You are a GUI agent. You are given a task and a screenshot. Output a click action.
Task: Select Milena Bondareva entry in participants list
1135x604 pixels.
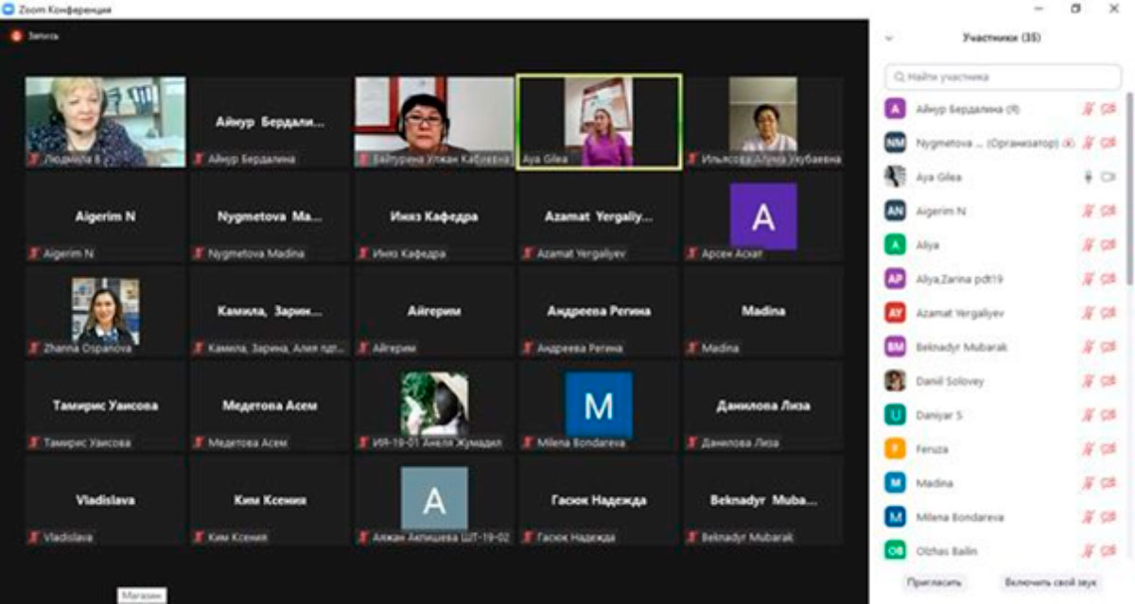(x=960, y=517)
